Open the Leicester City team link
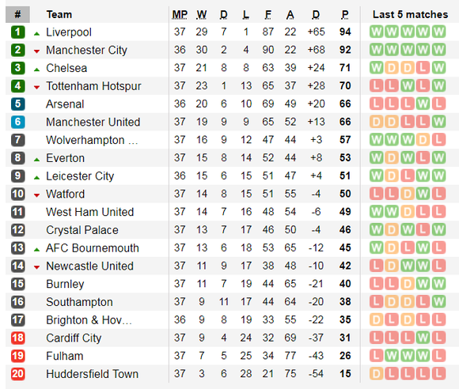This screenshot has height=389, width=459. tap(80, 176)
